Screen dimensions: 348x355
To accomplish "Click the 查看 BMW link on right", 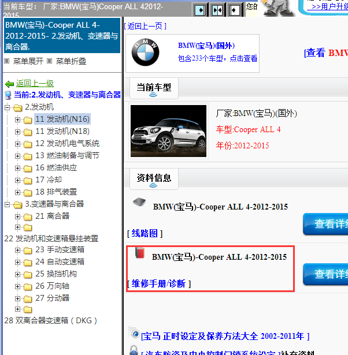I will 326,53.
